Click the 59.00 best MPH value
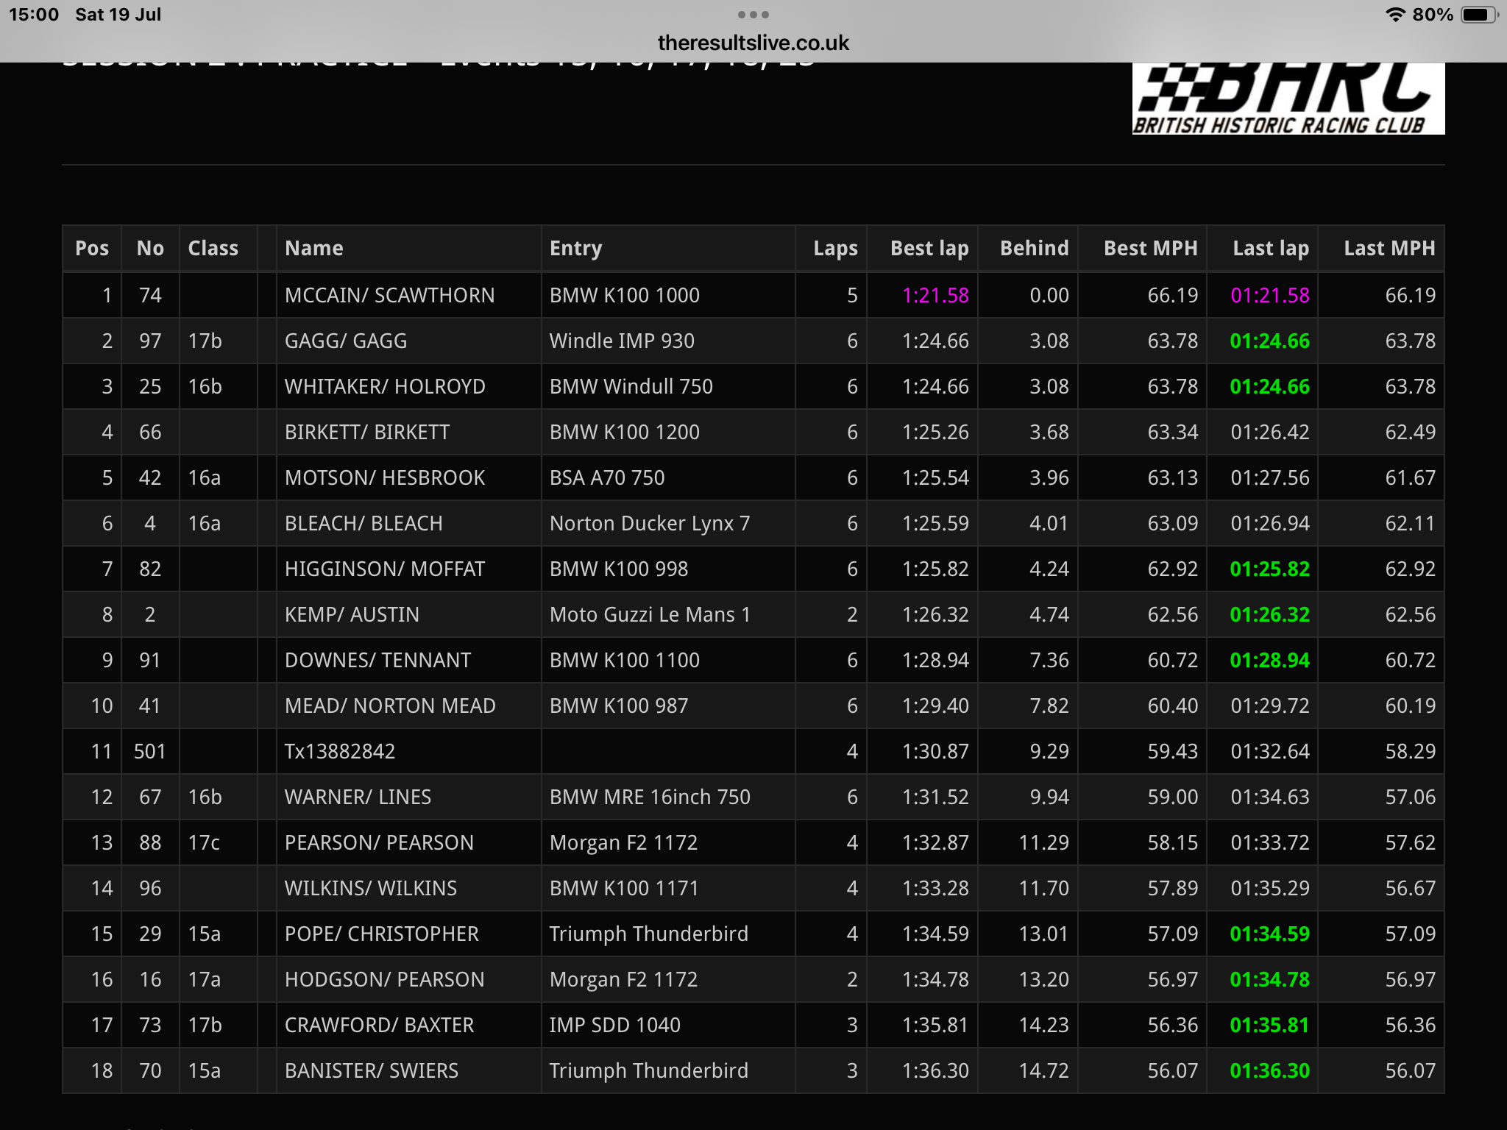The width and height of the screenshot is (1507, 1130). pos(1173,797)
